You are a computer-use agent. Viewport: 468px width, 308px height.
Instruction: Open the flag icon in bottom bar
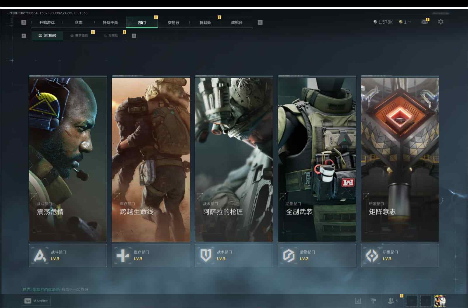tap(373, 301)
